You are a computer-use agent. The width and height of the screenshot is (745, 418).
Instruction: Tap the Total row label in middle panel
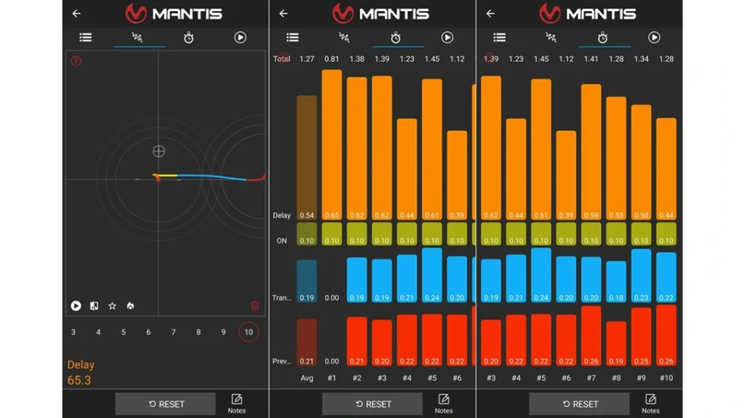click(x=282, y=59)
